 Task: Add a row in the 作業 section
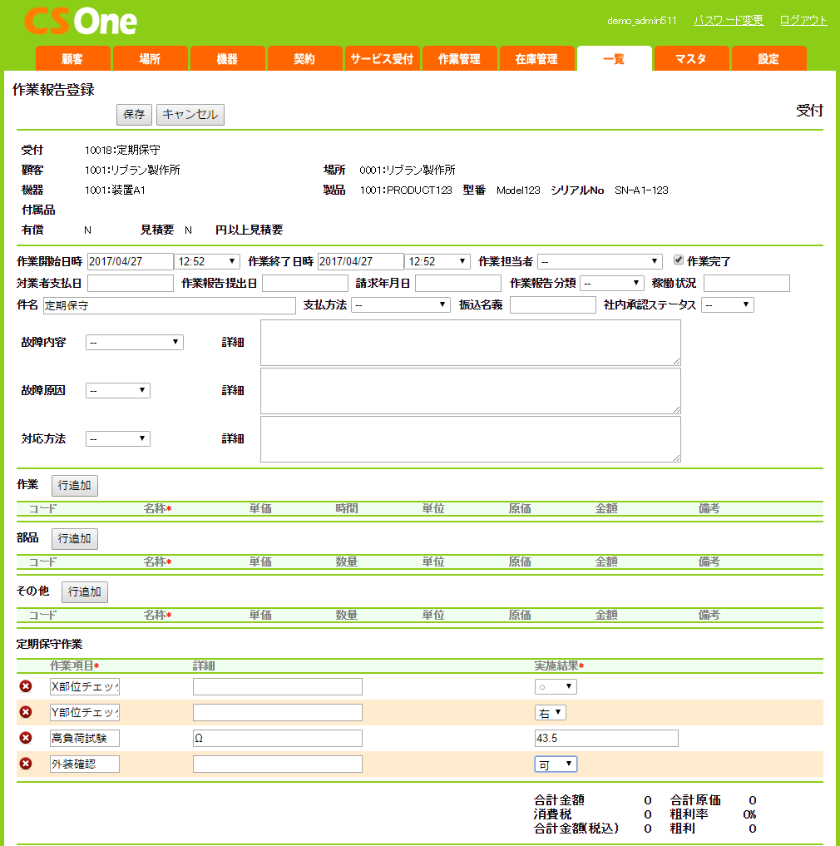(75, 485)
